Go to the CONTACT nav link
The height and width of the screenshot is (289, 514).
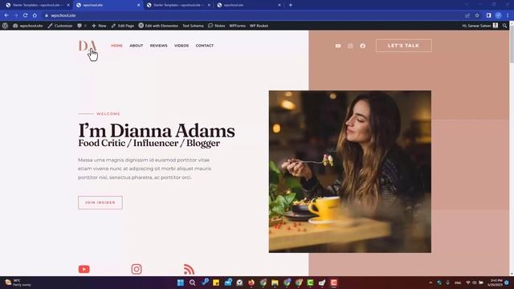point(205,46)
